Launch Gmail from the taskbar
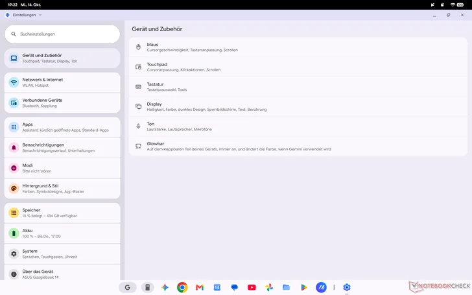This screenshot has width=472, height=295. [200, 287]
